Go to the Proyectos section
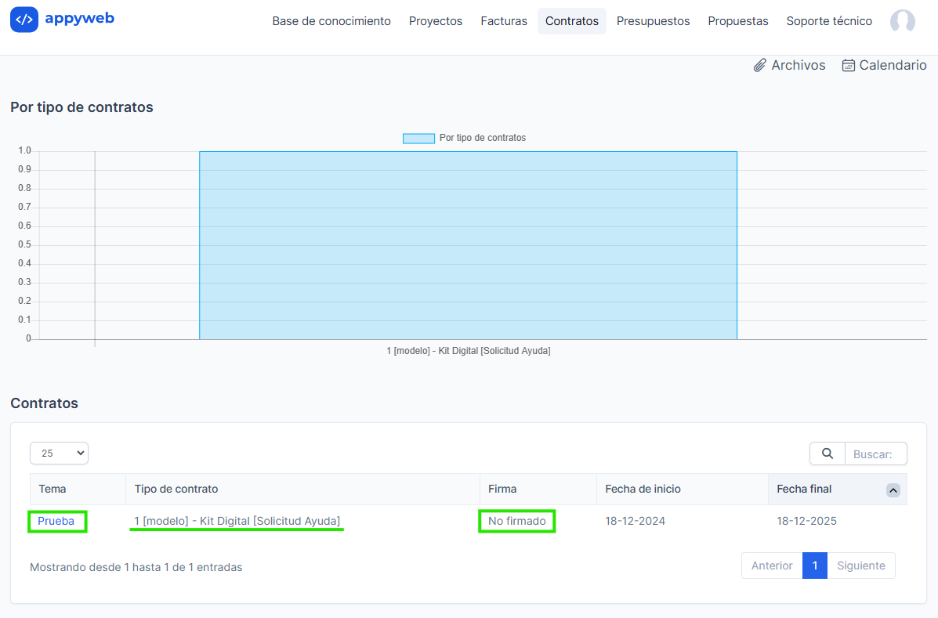 pyautogui.click(x=436, y=21)
